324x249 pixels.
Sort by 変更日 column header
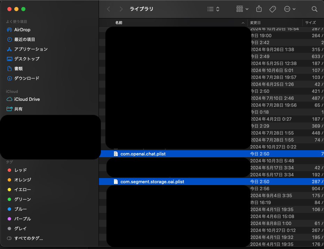[255, 23]
